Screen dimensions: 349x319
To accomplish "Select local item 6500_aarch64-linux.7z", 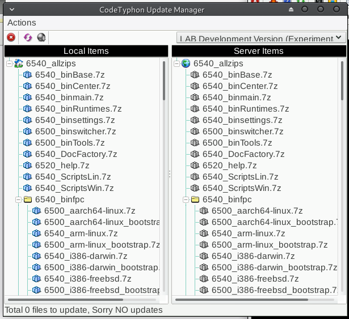I will [x=90, y=211].
